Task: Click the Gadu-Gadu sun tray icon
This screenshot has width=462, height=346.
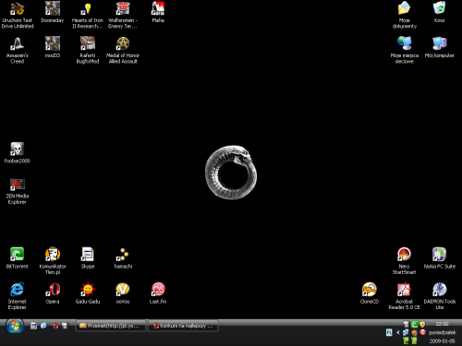Action: point(414,332)
